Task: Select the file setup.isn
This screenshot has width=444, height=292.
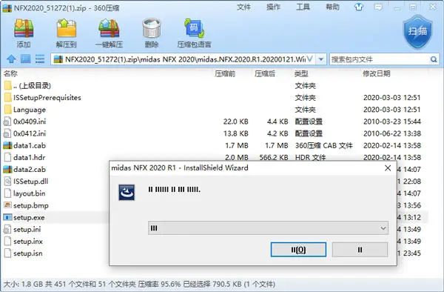Action: (28, 253)
